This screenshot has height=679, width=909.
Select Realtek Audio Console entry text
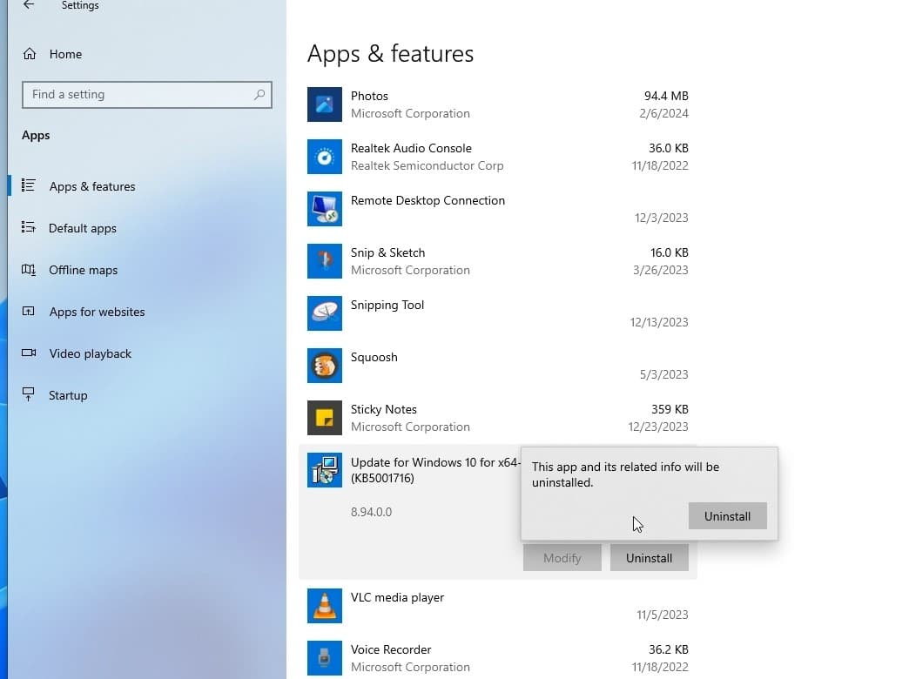coord(411,148)
